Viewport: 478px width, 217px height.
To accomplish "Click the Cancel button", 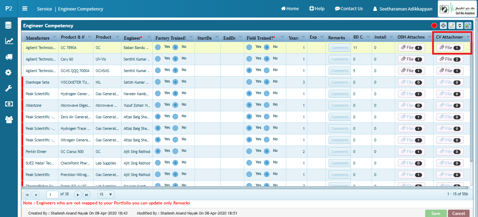I will pos(458,213).
